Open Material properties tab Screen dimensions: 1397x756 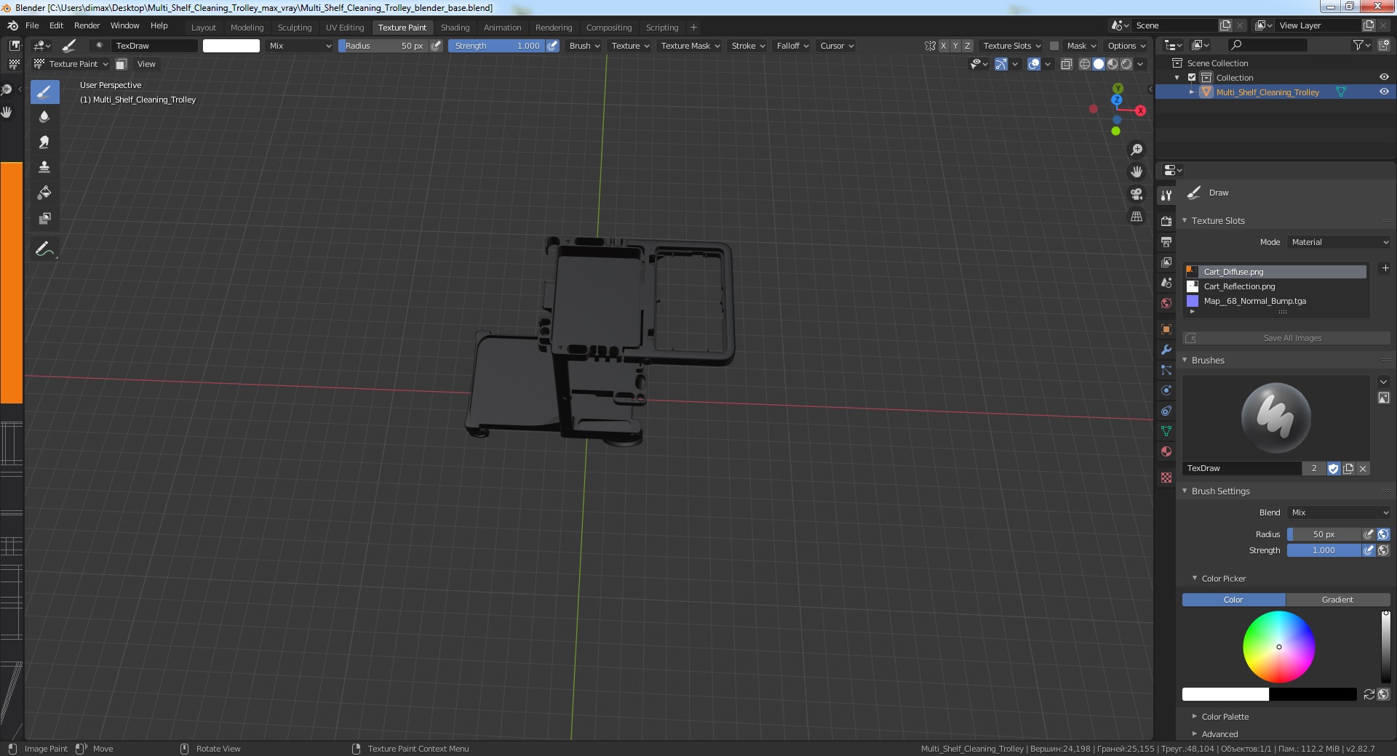1166,451
